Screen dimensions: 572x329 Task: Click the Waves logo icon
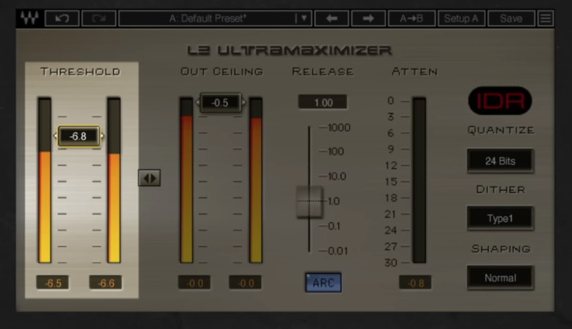pyautogui.click(x=29, y=18)
